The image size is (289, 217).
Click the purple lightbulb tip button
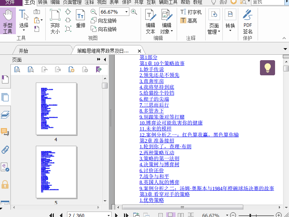click(x=267, y=68)
